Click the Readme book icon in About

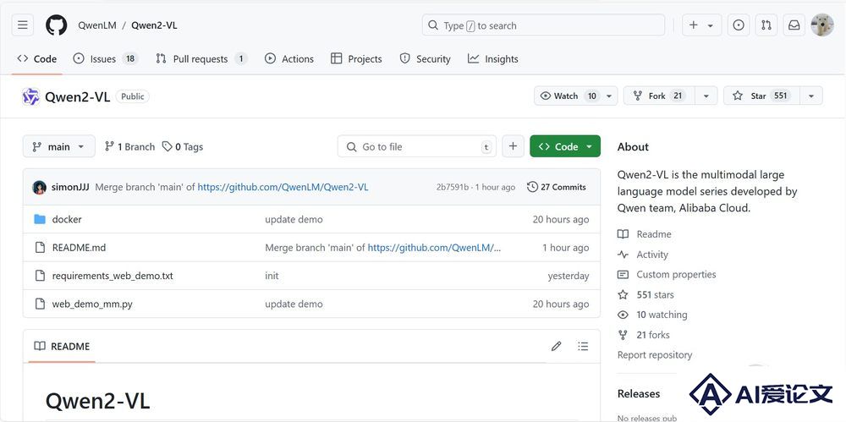pos(624,234)
